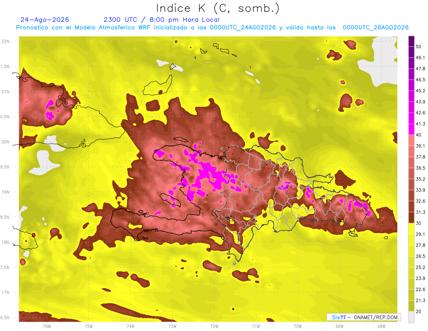Click the colorbar value '46.5'
428x331 pixels.
pos(421,80)
